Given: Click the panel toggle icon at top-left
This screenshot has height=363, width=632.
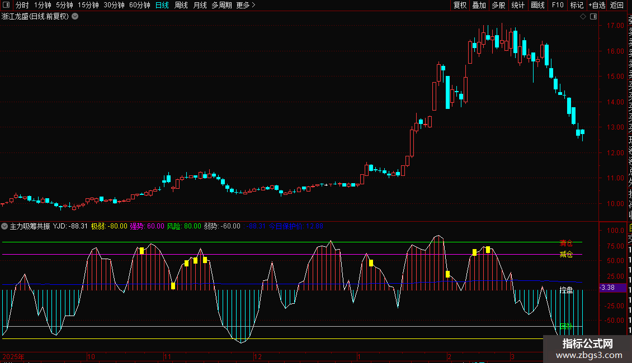Looking at the screenshot, I should (x=7, y=6).
